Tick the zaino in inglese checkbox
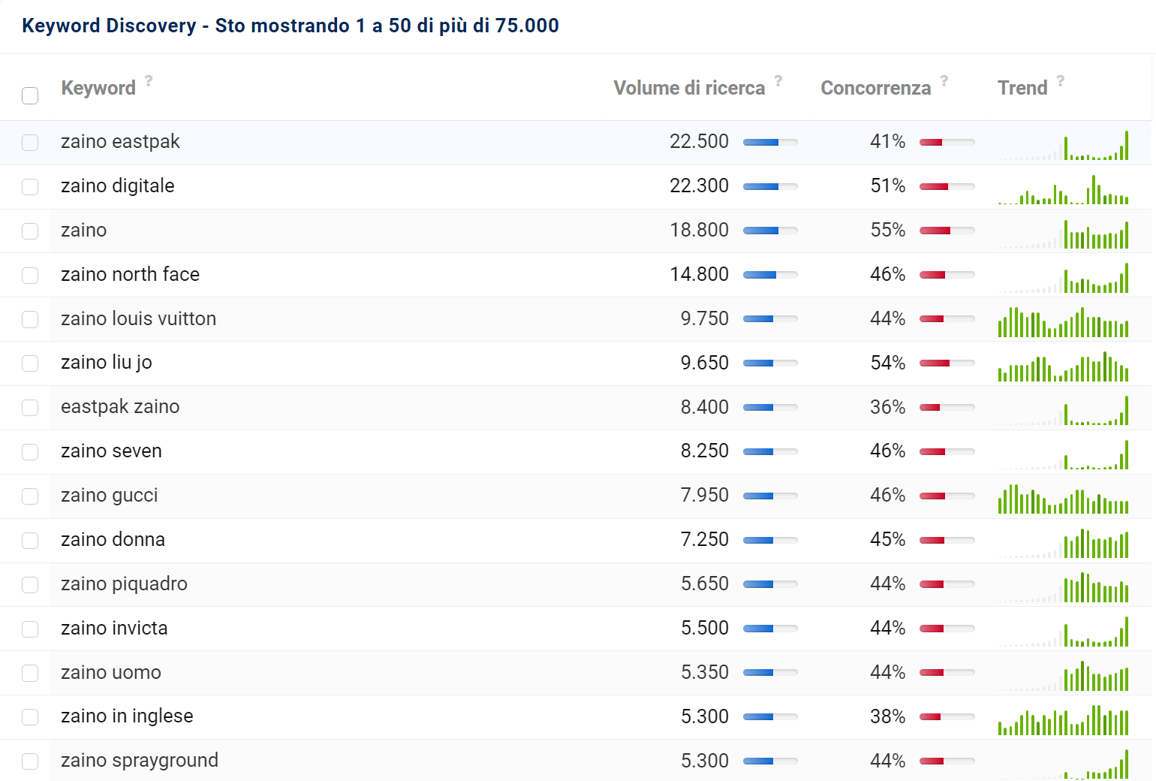The width and height of the screenshot is (1156, 781). tap(30, 717)
